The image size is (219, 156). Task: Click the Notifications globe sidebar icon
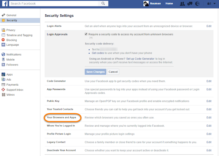pos(3,54)
